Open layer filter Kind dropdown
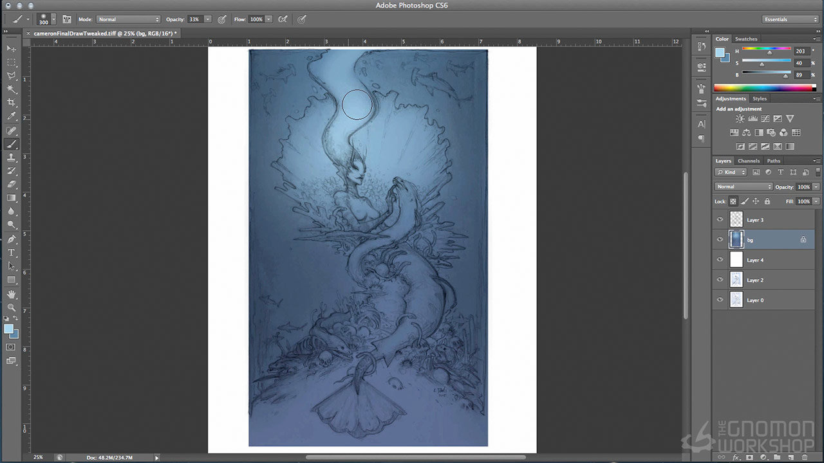 pyautogui.click(x=731, y=172)
